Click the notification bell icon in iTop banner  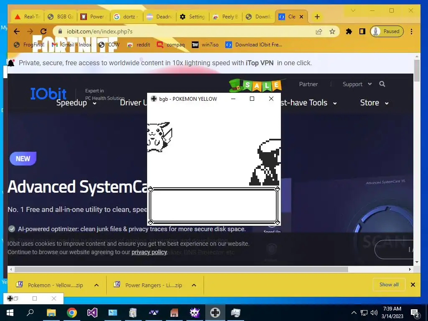point(11,63)
